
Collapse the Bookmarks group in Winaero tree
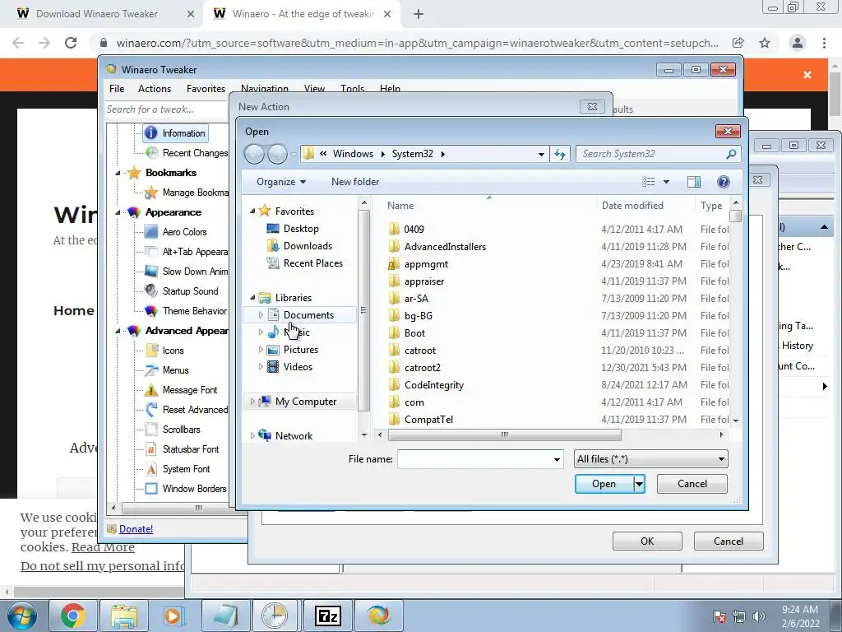[x=118, y=173]
